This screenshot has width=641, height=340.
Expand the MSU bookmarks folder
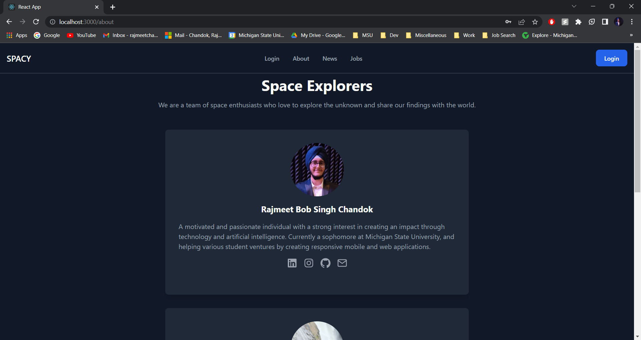coord(363,35)
